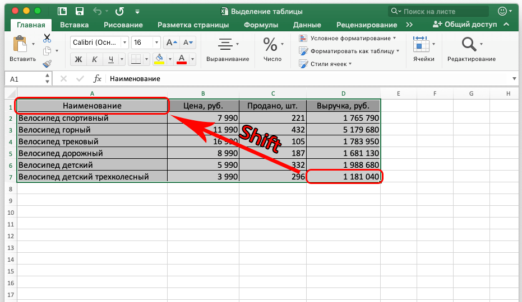Image resolution: width=522 pixels, height=302 pixels.
Task: Click the Cut scissors icon
Action: point(47,38)
